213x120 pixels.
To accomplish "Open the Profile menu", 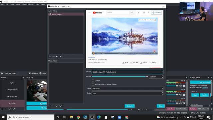I will (x=18, y=4).
